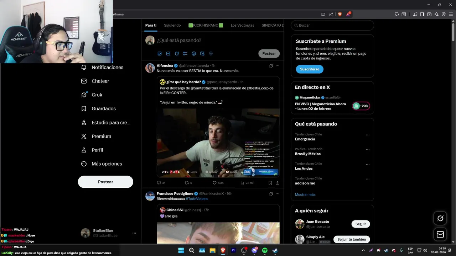The image size is (456, 256).
Task: Repost Alfonsina's post (4 reposts)
Action: coord(188,183)
